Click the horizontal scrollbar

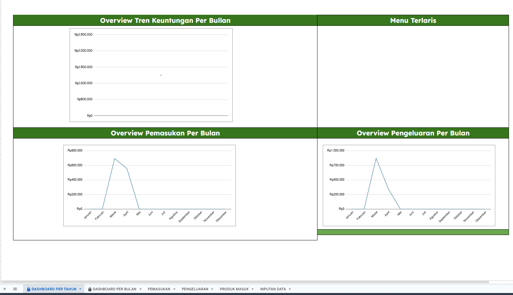pos(245,282)
